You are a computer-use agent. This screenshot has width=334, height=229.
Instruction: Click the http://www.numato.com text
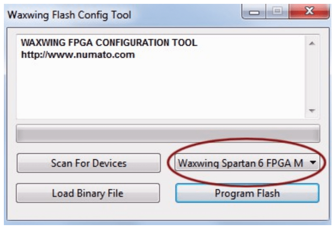tap(78, 55)
